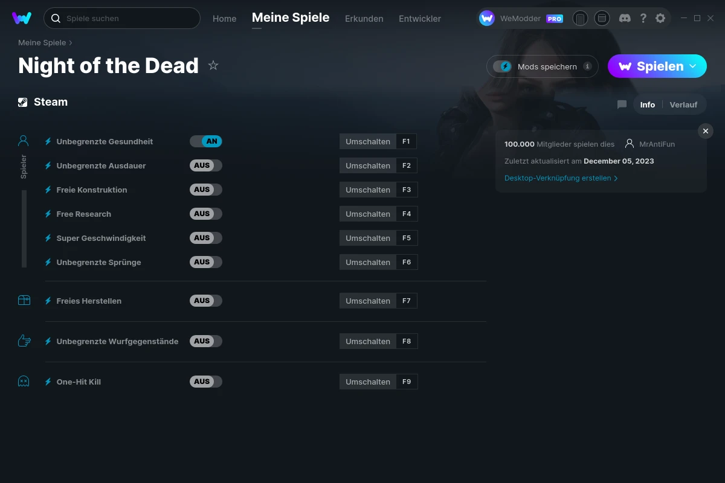Switch to Info tab
This screenshot has width=725, height=483.
pyautogui.click(x=647, y=104)
